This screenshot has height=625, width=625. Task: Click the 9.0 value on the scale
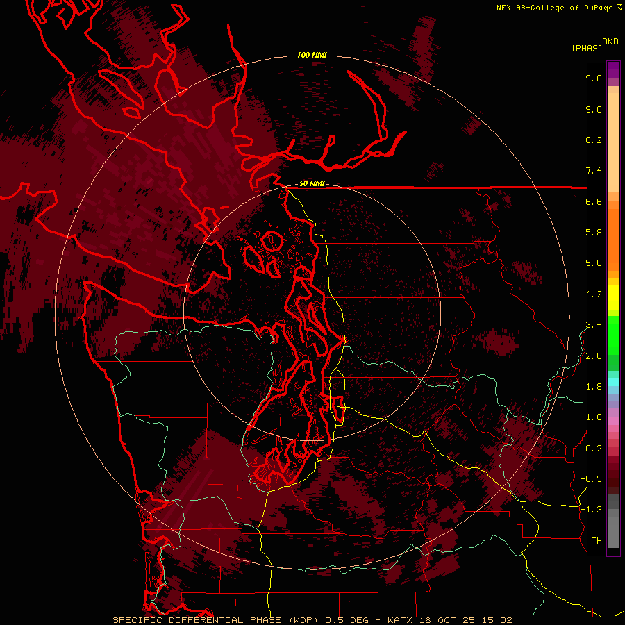pos(594,109)
